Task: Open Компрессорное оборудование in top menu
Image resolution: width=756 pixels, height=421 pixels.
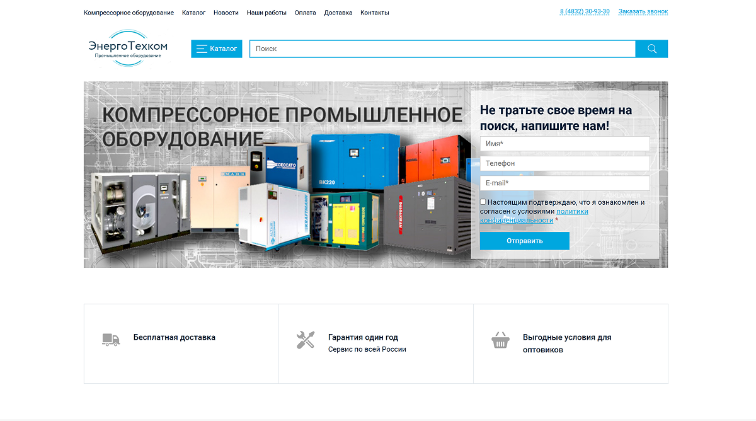Action: click(x=129, y=13)
